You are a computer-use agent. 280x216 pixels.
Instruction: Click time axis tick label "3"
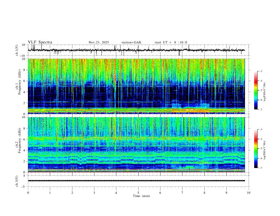point(94,193)
